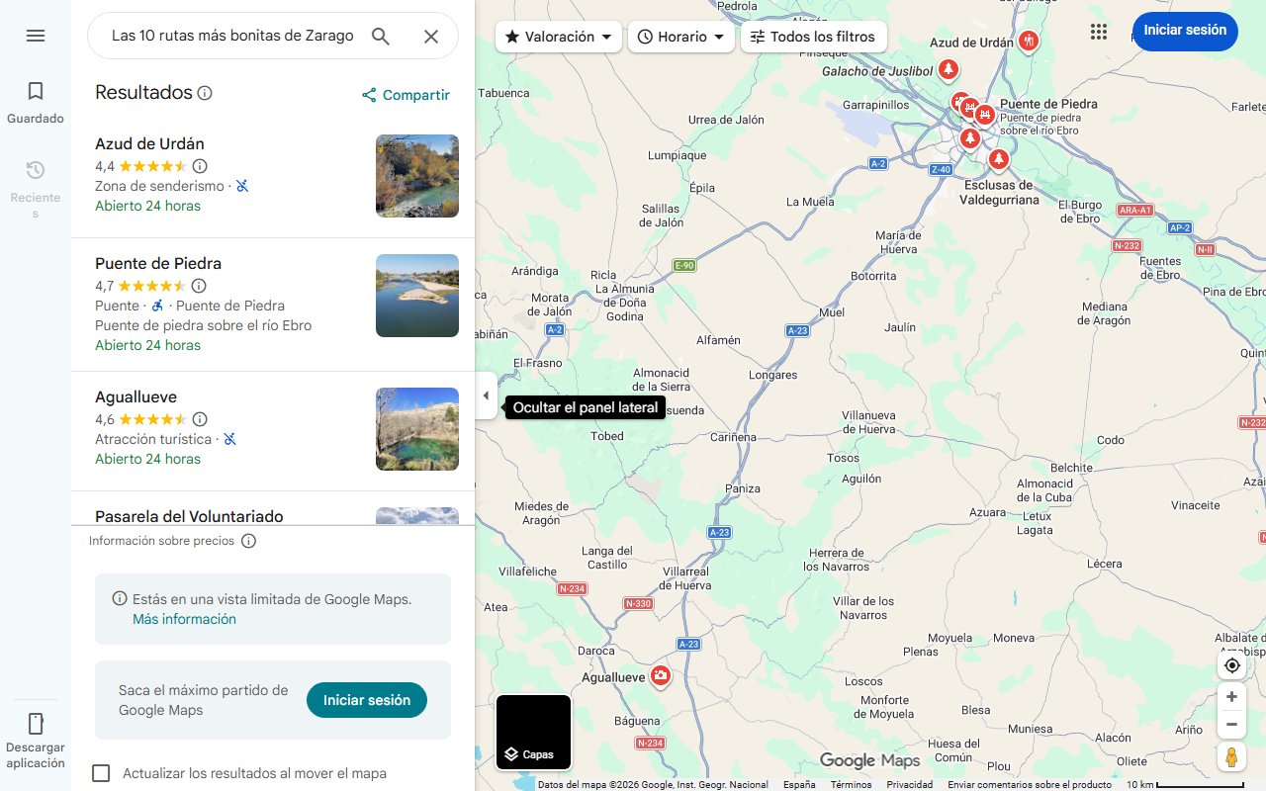
Task: Select the Aguallueve map marker
Action: (660, 676)
